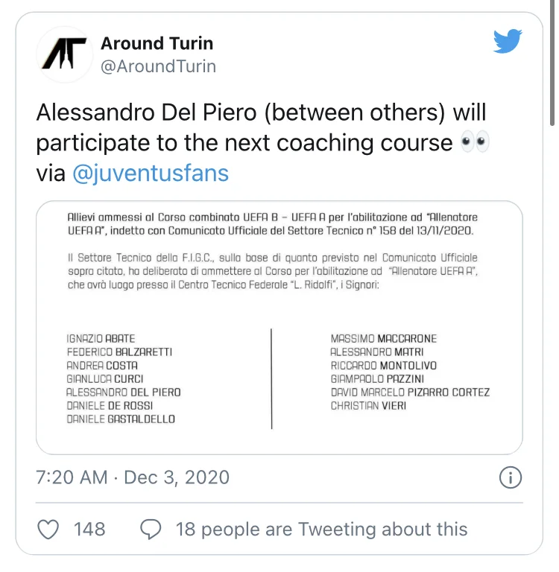Open the Around Turin display name
Screen dimensions: 559x572
pos(157,43)
